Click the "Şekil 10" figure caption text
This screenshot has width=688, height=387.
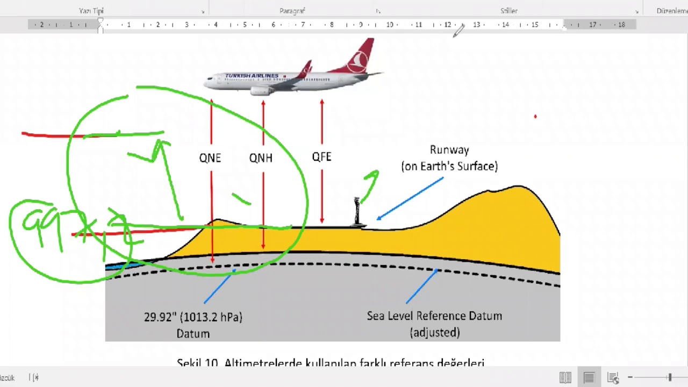pyautogui.click(x=331, y=363)
